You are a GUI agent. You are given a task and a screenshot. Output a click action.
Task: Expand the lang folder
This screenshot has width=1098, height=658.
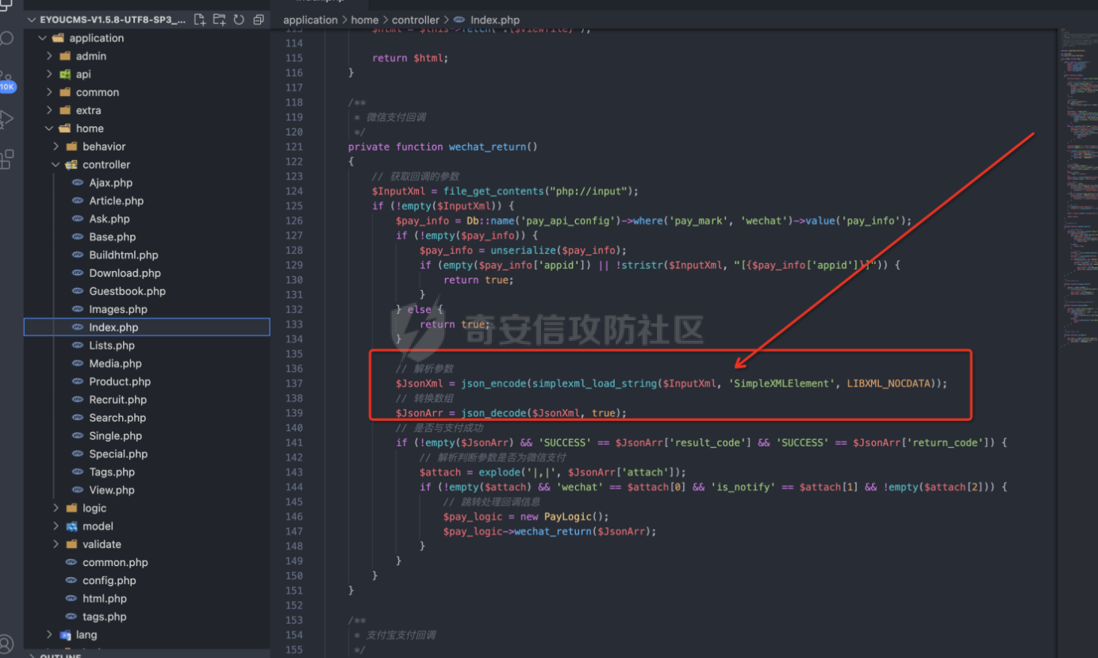[86, 635]
